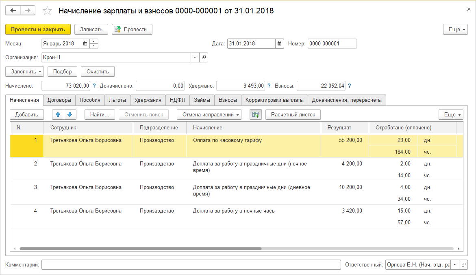Move selected row down with blue arrow

(70, 114)
